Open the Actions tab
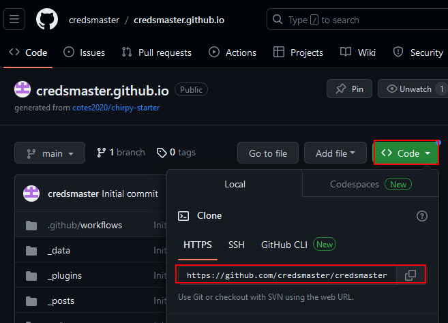448x323 pixels. 233,52
